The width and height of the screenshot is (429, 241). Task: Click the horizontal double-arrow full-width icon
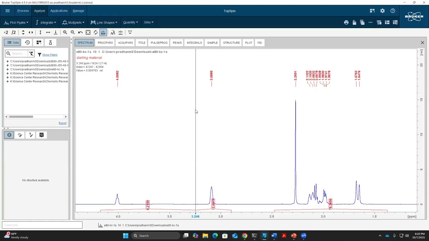tap(48, 32)
